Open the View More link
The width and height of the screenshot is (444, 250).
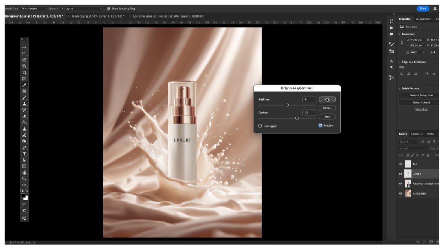(x=421, y=109)
